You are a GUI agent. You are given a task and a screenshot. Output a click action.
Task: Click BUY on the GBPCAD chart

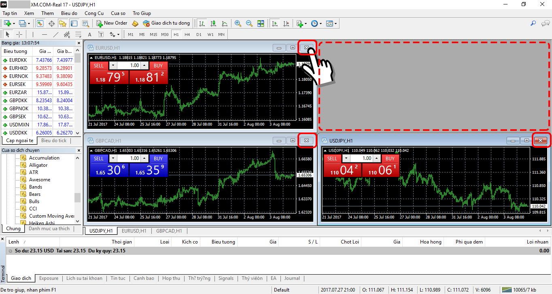pos(158,158)
